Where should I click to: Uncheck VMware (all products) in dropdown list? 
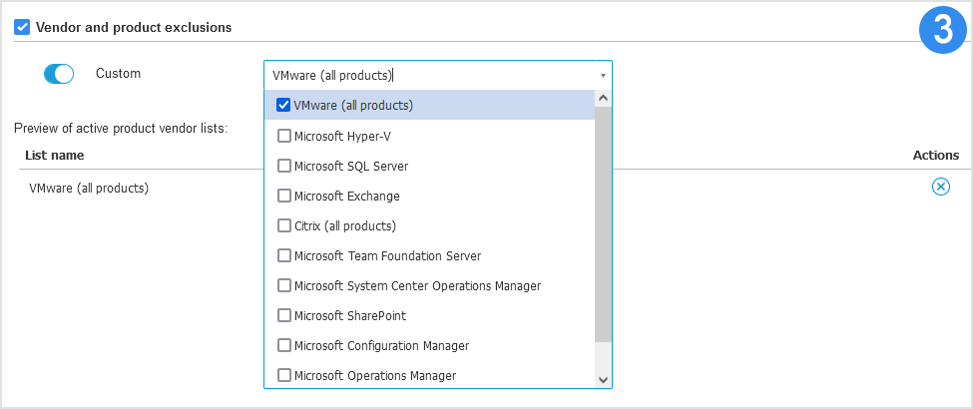click(x=283, y=105)
